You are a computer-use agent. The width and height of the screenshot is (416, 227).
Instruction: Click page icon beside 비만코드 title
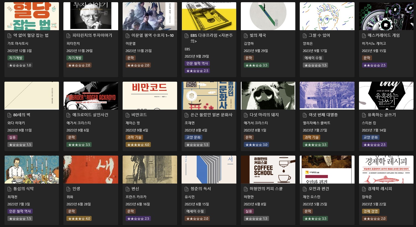(x=128, y=115)
